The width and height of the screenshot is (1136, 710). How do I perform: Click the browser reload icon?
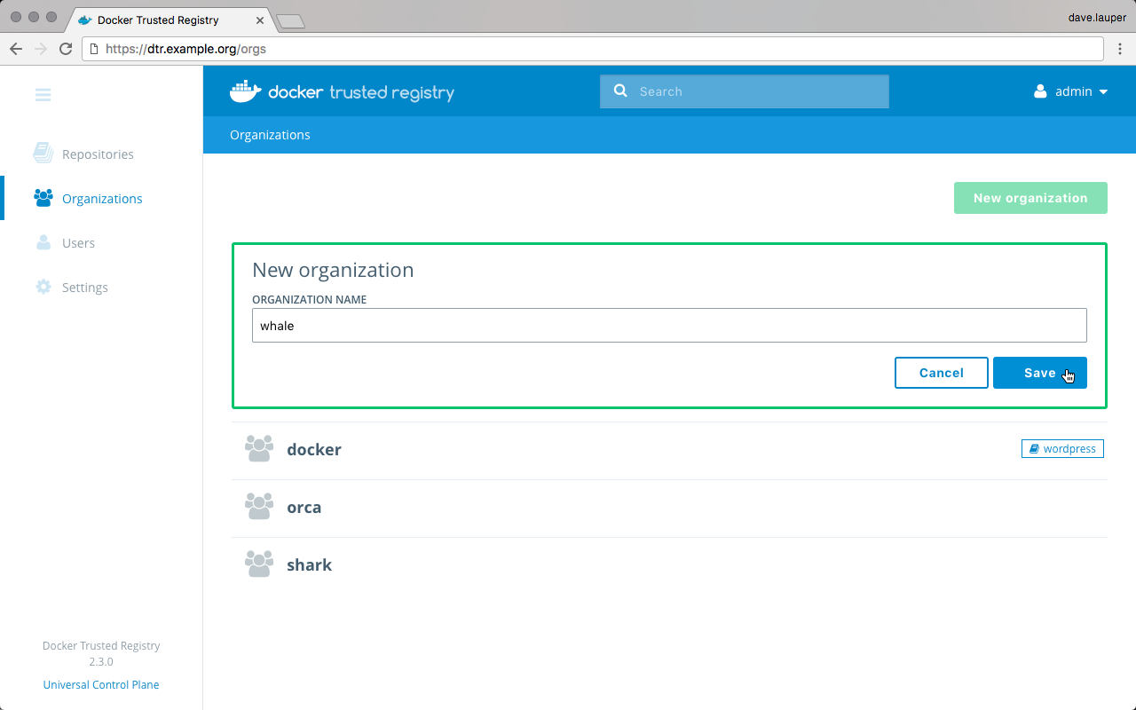(66, 49)
